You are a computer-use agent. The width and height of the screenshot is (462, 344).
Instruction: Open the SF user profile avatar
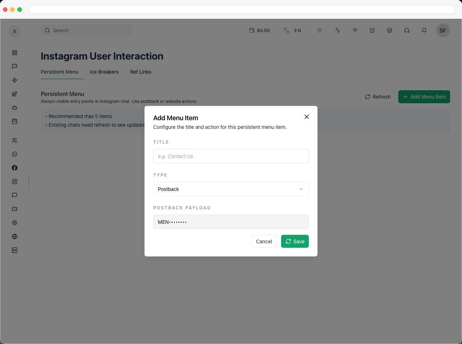pyautogui.click(x=443, y=31)
